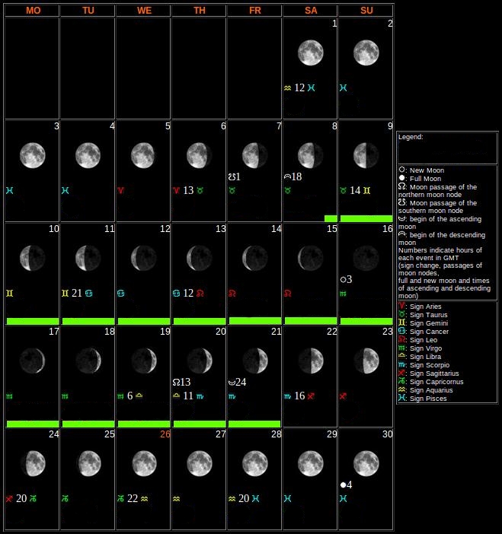This screenshot has height=534, width=502.
Task: Select the Sagittarius sign on day 23
Action: tap(343, 396)
